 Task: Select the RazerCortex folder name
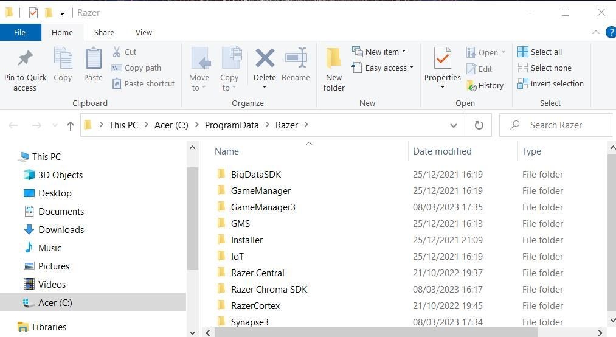point(255,306)
